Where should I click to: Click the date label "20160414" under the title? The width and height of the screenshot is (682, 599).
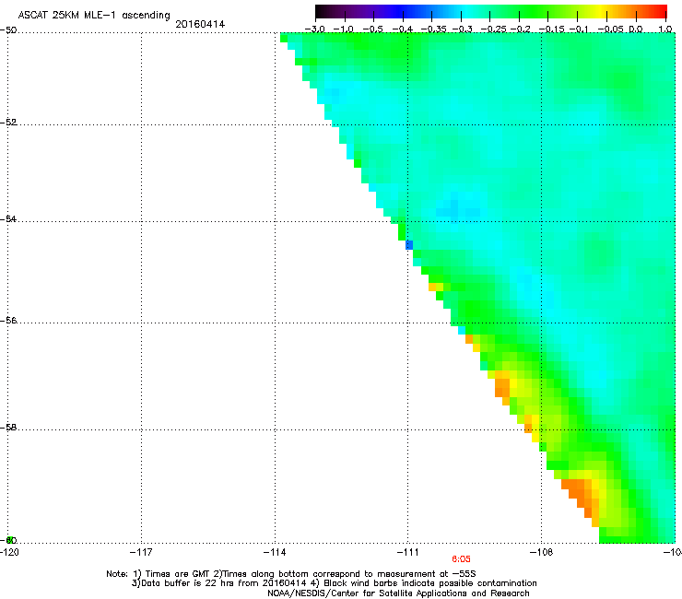point(200,24)
